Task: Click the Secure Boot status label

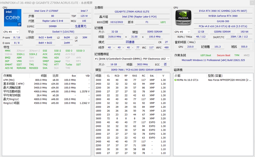Action: [223, 55]
